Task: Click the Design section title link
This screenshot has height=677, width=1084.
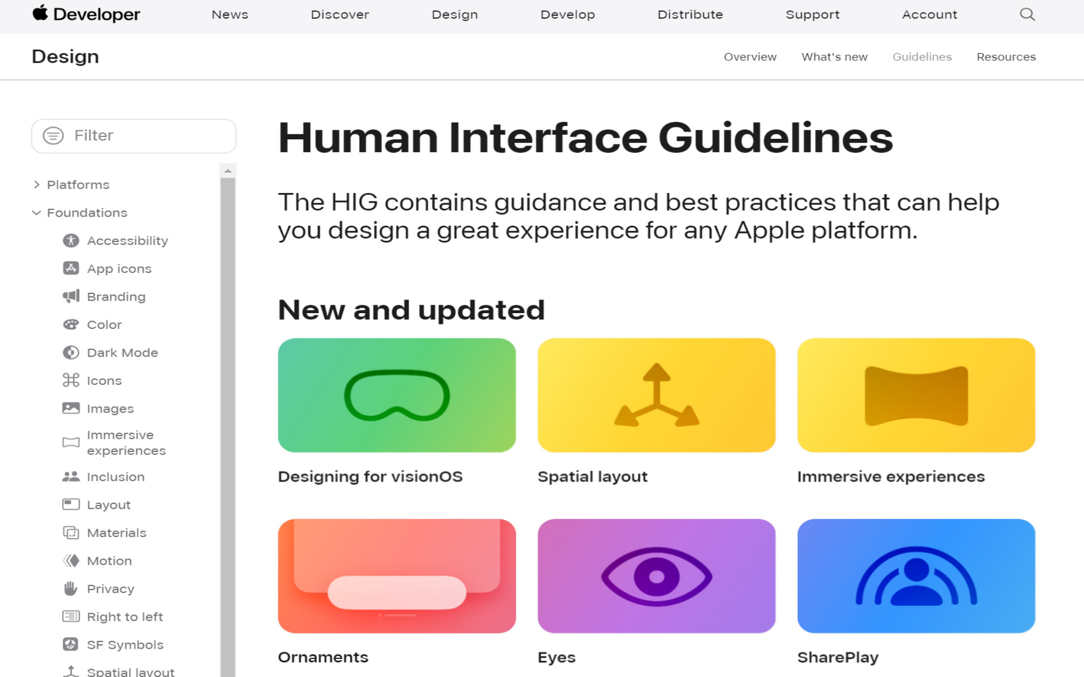Action: tap(65, 56)
